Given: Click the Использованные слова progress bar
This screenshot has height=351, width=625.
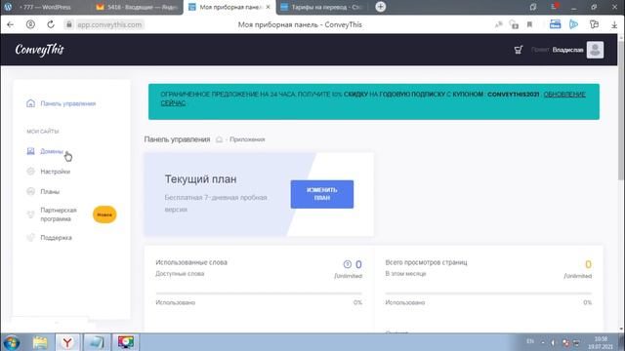Looking at the screenshot, I should [x=259, y=293].
